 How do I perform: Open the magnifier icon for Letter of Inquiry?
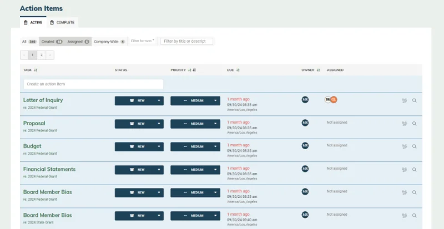coord(414,100)
